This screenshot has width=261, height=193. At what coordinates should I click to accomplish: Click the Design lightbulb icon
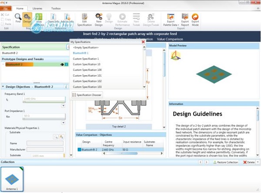point(109,17)
